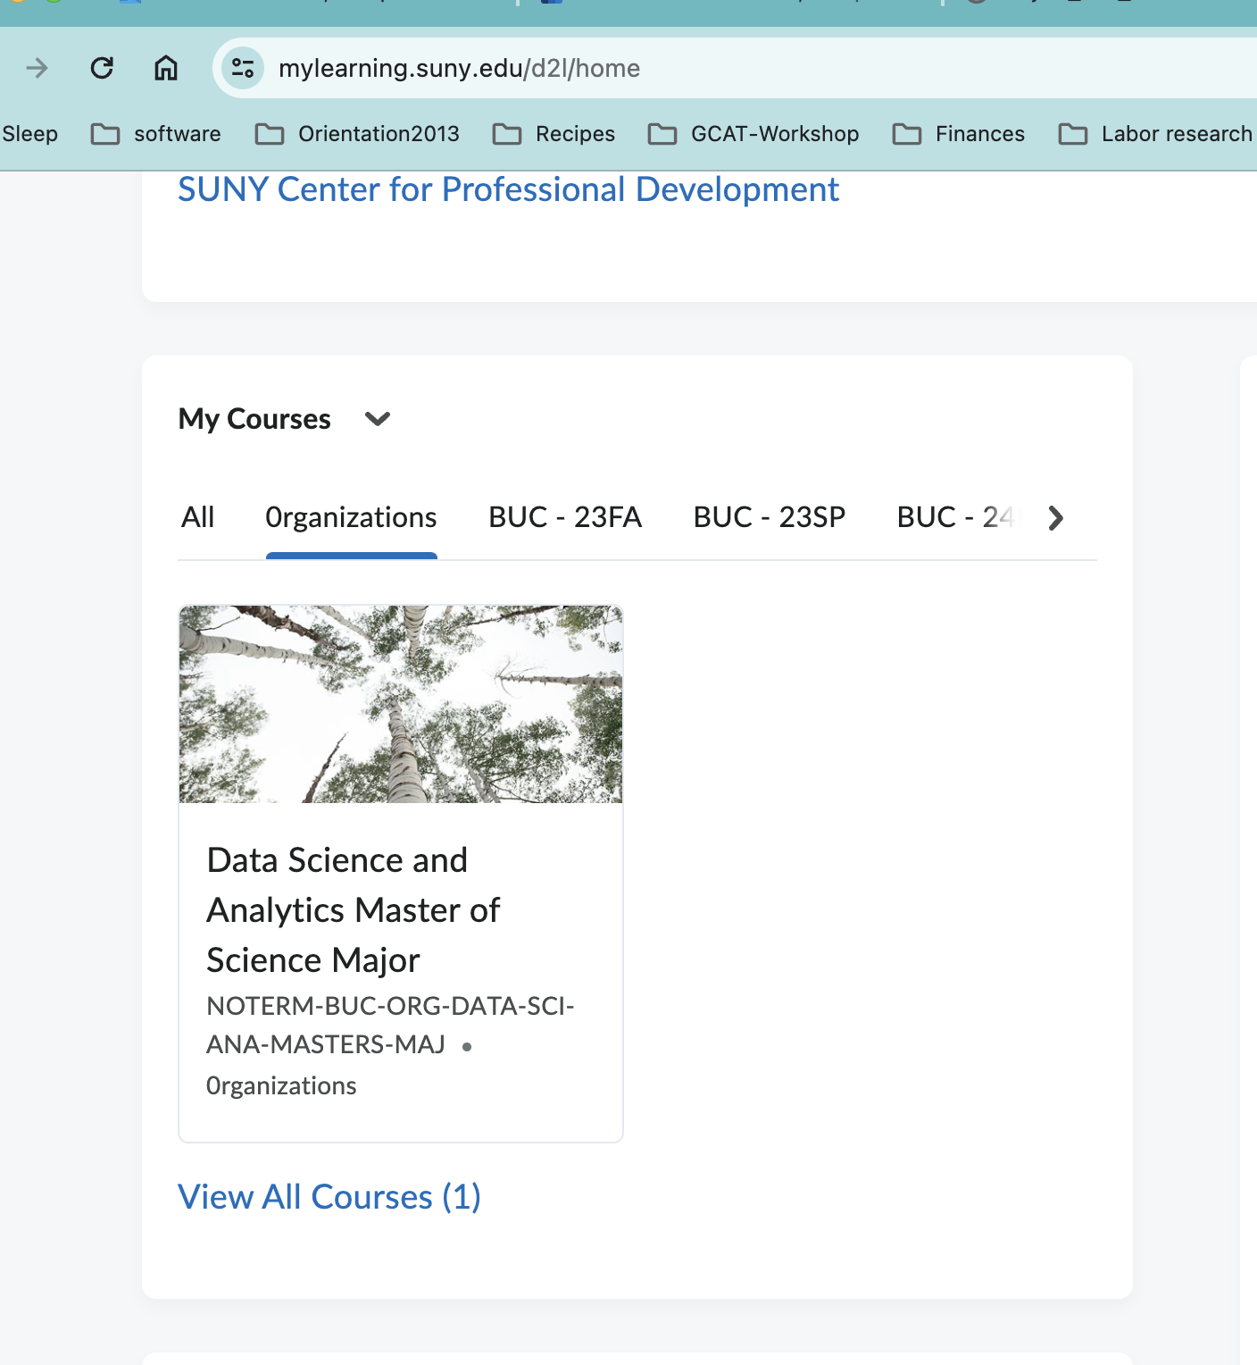Click View All Courses (1) link
Image resolution: width=1257 pixels, height=1365 pixels.
[329, 1197]
